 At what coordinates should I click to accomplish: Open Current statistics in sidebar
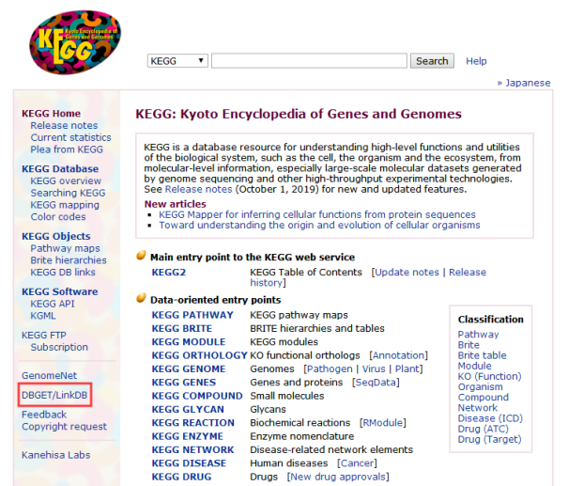click(x=70, y=137)
